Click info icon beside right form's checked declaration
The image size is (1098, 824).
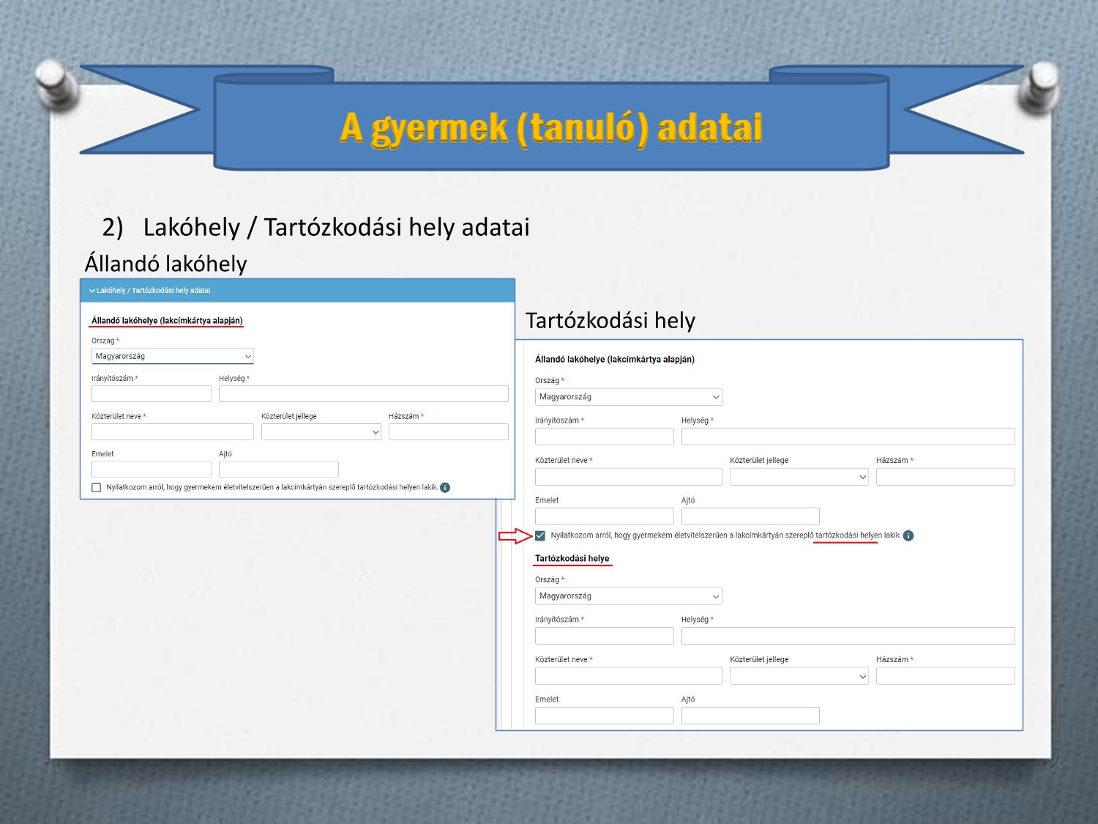tap(908, 535)
